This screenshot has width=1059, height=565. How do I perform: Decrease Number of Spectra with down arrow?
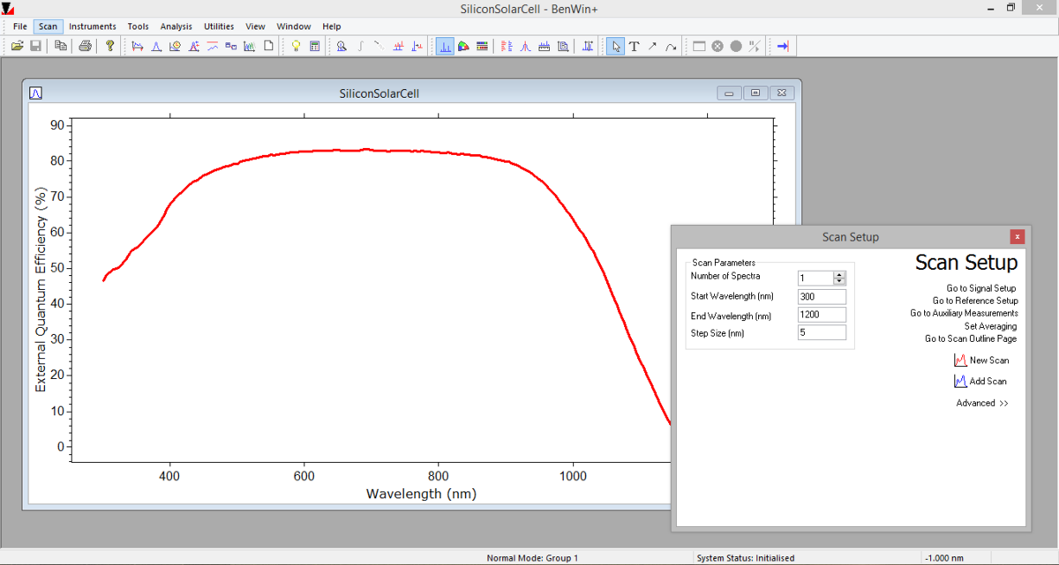pos(839,281)
